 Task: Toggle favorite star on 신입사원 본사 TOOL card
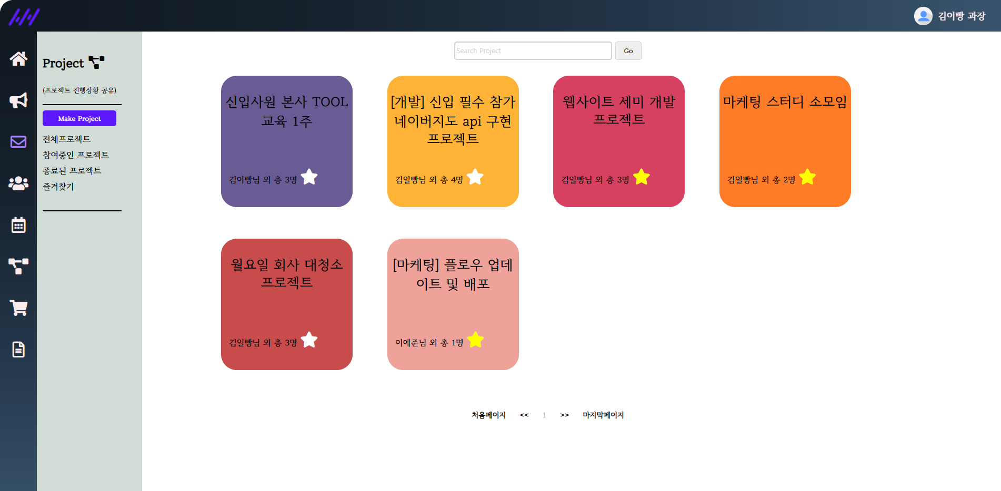[309, 177]
